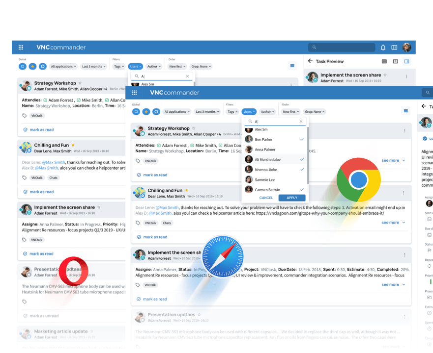Viewport: 433px width, 353px height.
Task: Star Implement the screen share in back list
Action: (99, 207)
